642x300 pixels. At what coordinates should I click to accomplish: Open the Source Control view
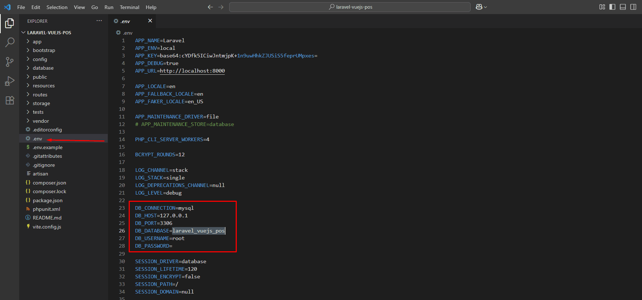(10, 62)
